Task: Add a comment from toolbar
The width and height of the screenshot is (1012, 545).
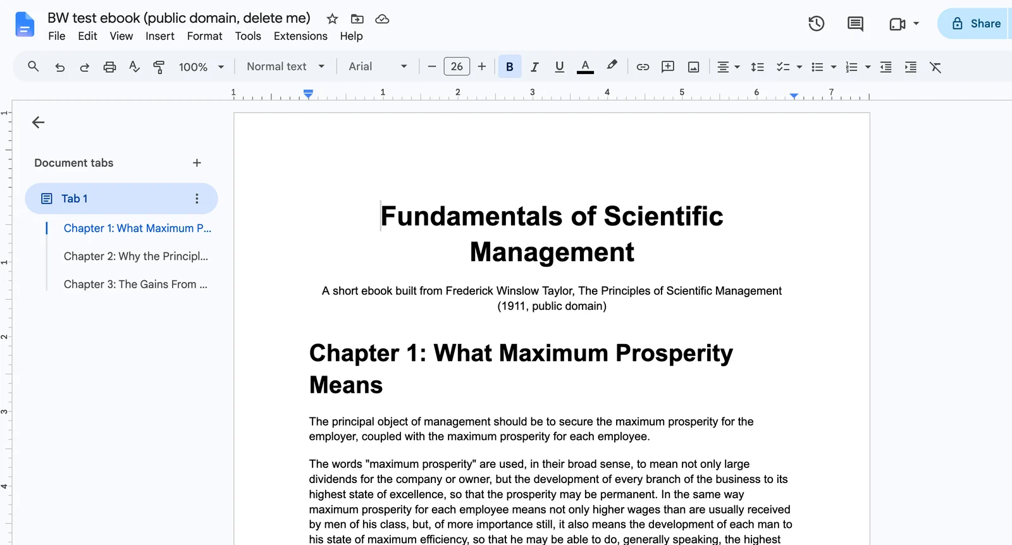Action: click(667, 67)
